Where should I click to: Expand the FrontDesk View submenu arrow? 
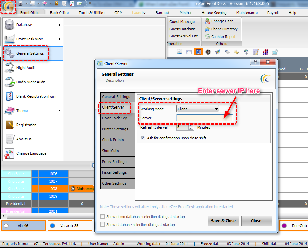[59, 39]
